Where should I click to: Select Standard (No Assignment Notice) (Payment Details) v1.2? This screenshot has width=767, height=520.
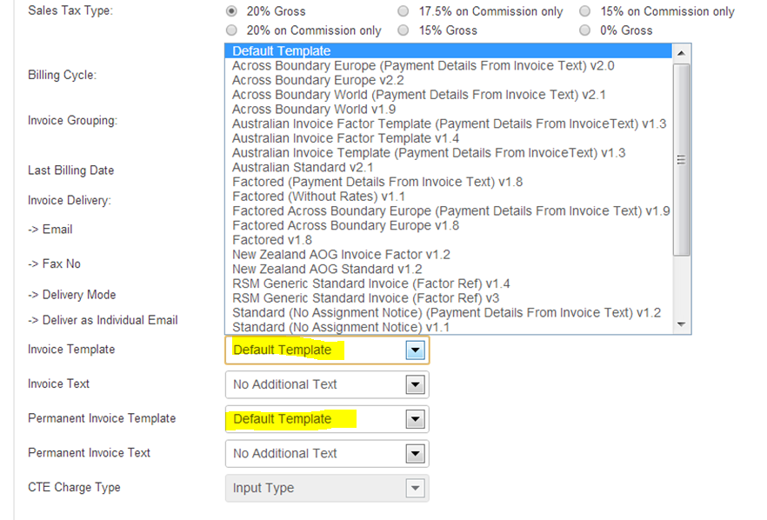(x=446, y=312)
